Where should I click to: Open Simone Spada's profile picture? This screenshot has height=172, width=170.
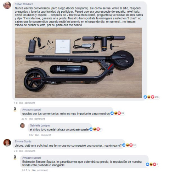(7, 143)
